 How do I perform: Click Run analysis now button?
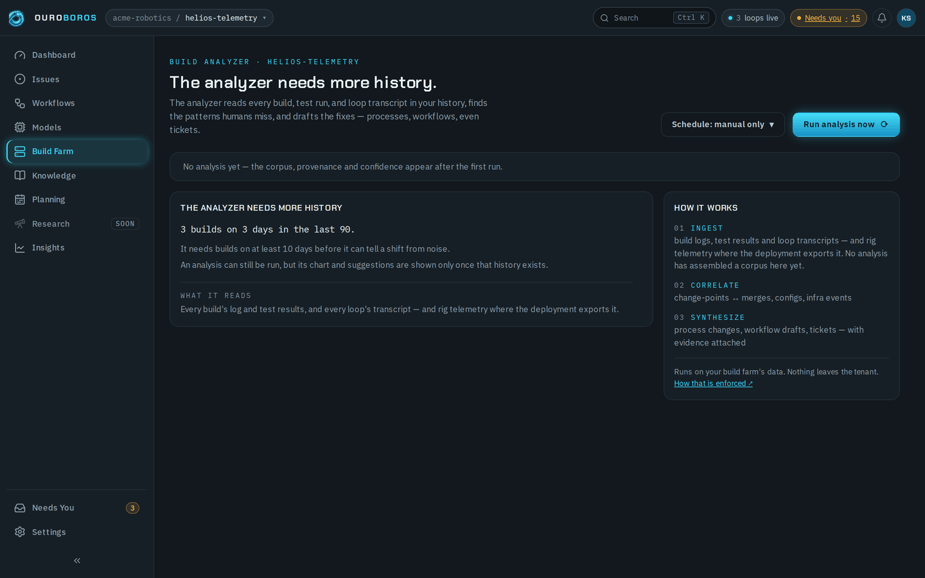click(846, 125)
